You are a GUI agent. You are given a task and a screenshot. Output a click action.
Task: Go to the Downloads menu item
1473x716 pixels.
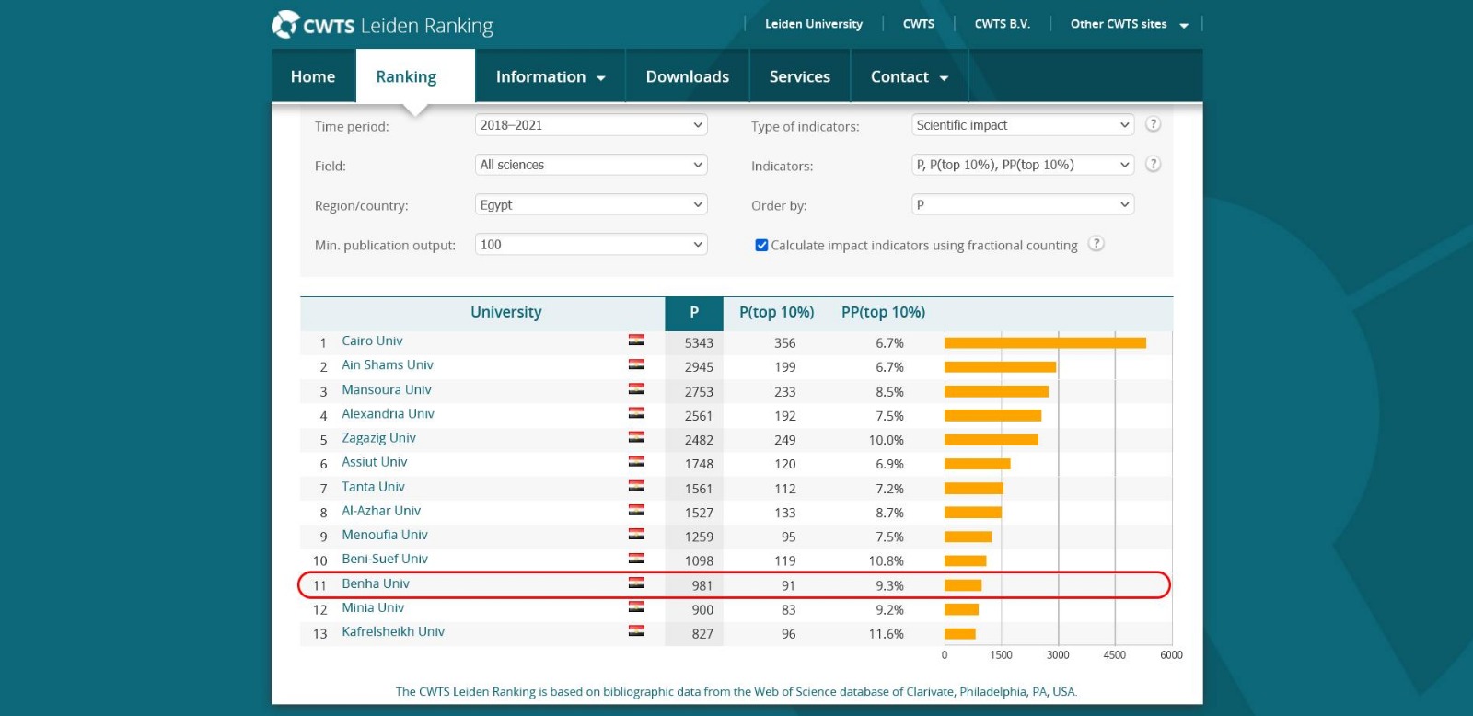tap(687, 77)
